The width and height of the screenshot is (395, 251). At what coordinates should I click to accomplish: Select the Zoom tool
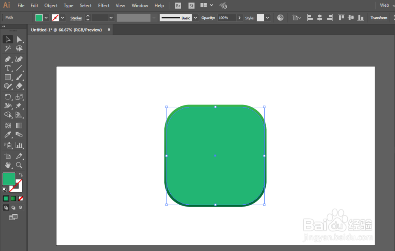click(x=19, y=165)
